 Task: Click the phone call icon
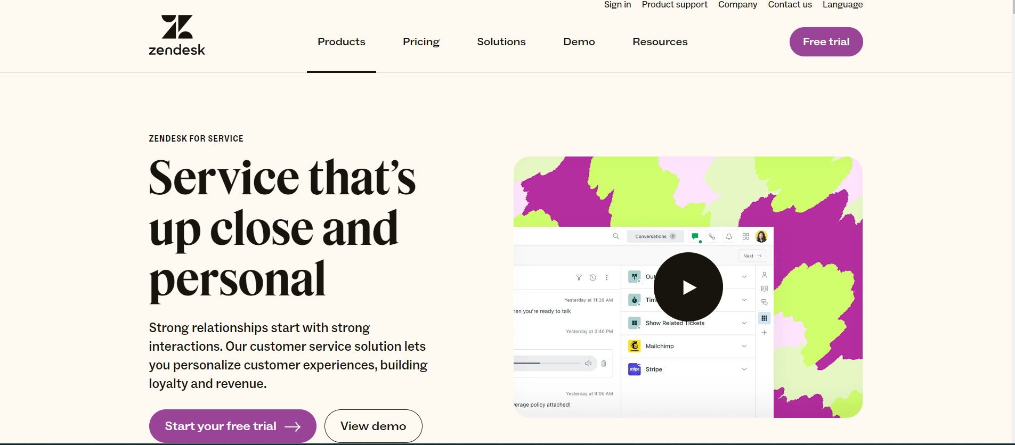(x=712, y=236)
